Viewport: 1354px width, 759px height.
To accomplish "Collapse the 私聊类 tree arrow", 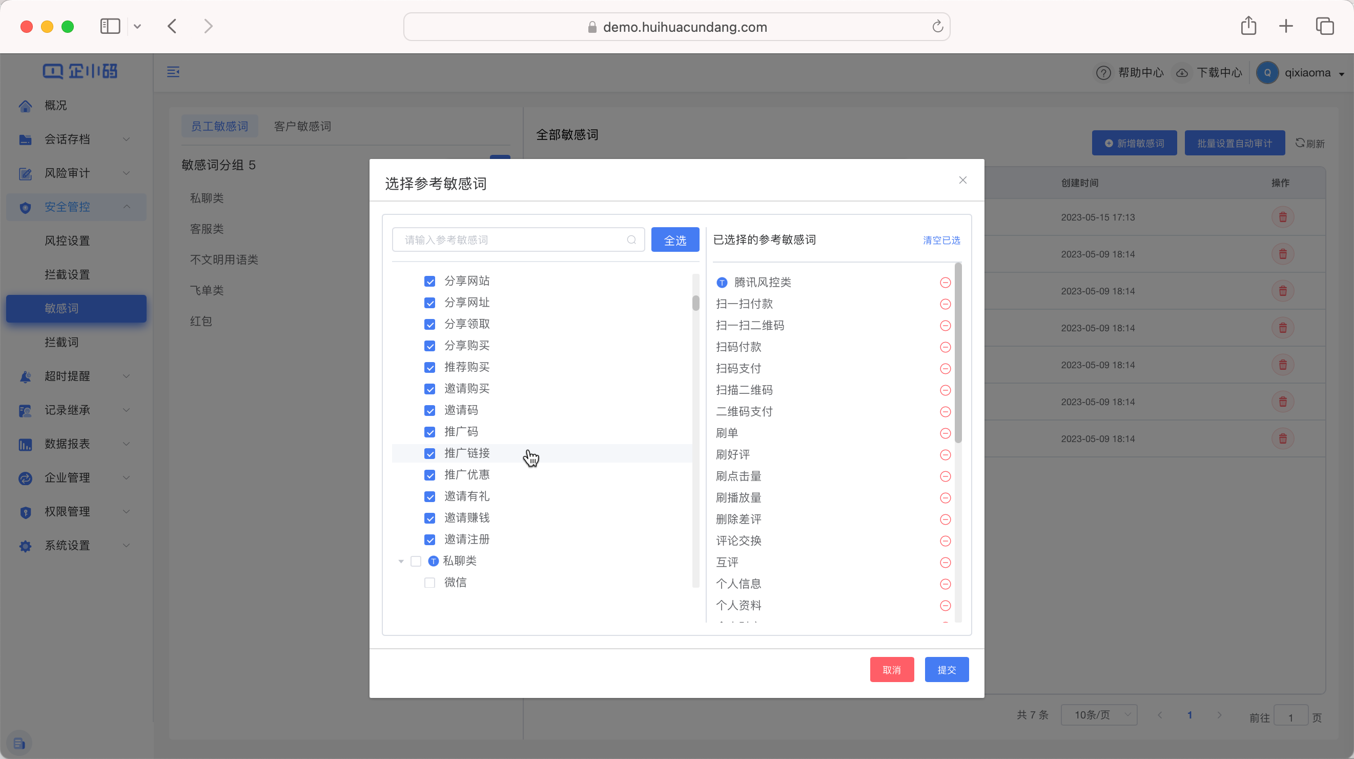I will (401, 561).
